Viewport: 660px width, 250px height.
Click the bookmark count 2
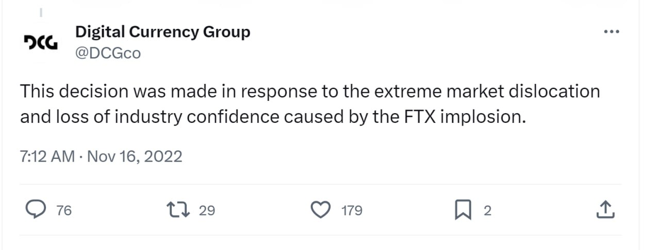(487, 210)
